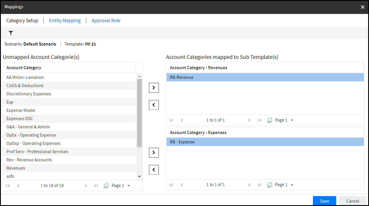Click the Unmapped list scrollbar thumb
369x206 pixels.
(139, 113)
